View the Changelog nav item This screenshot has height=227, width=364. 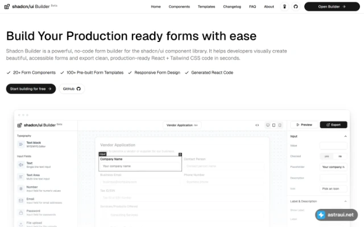[x=232, y=7]
